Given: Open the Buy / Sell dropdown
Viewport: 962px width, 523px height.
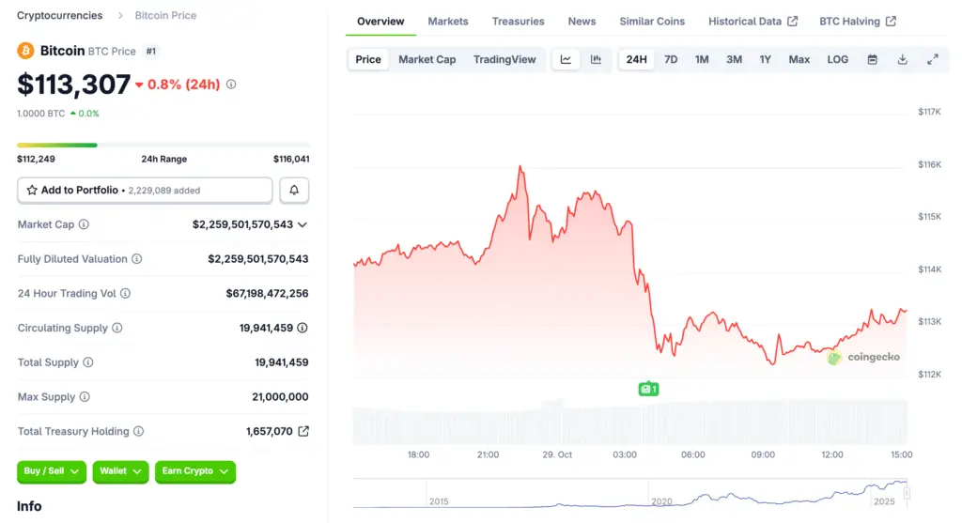Looking at the screenshot, I should click(52, 471).
